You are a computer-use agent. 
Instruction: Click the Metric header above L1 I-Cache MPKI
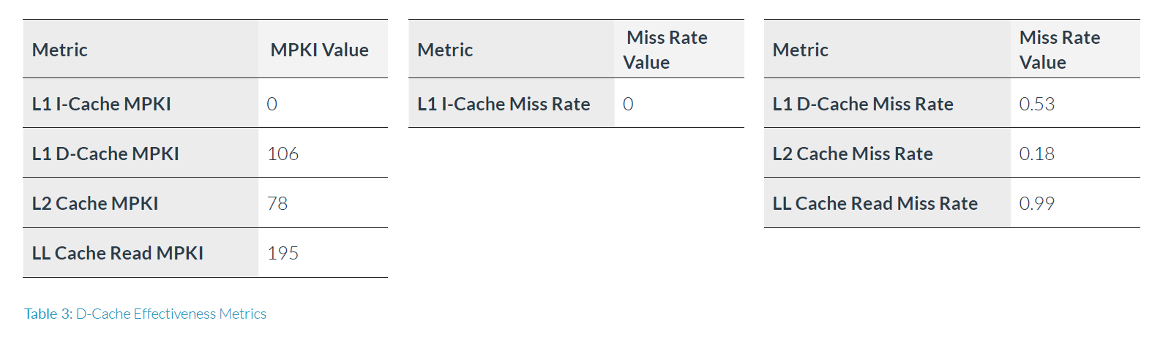point(59,50)
